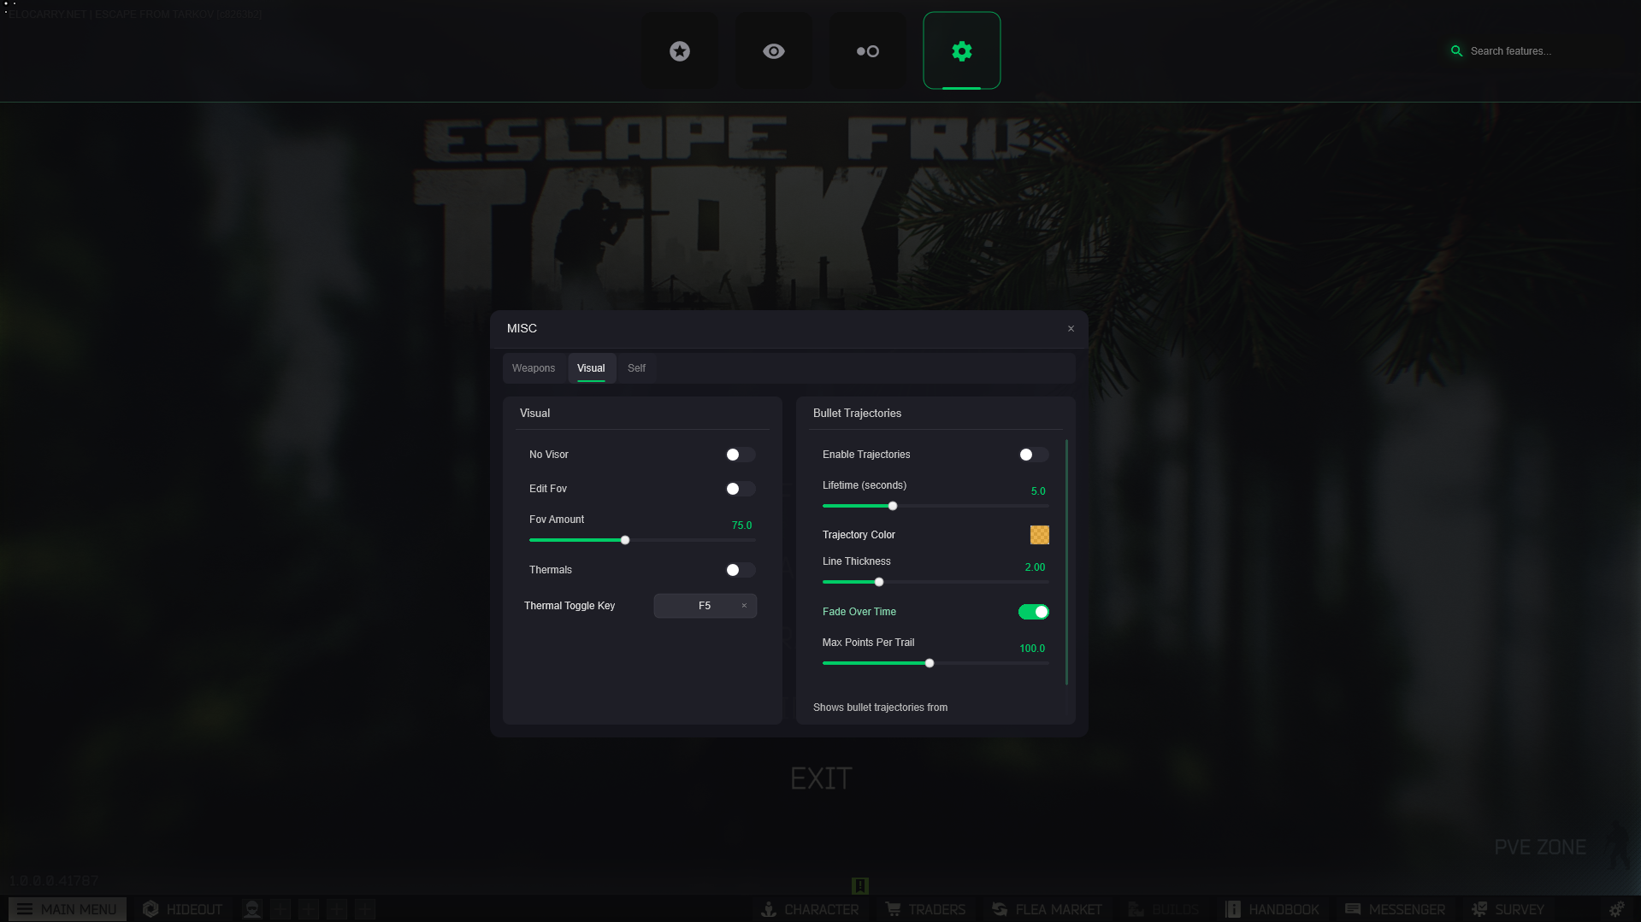Switch to the Weapons tab
The image size is (1641, 922).
point(534,368)
